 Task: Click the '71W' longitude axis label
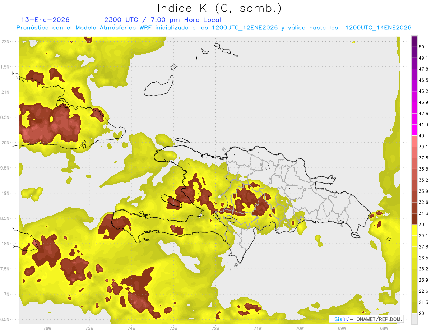coord(258,328)
